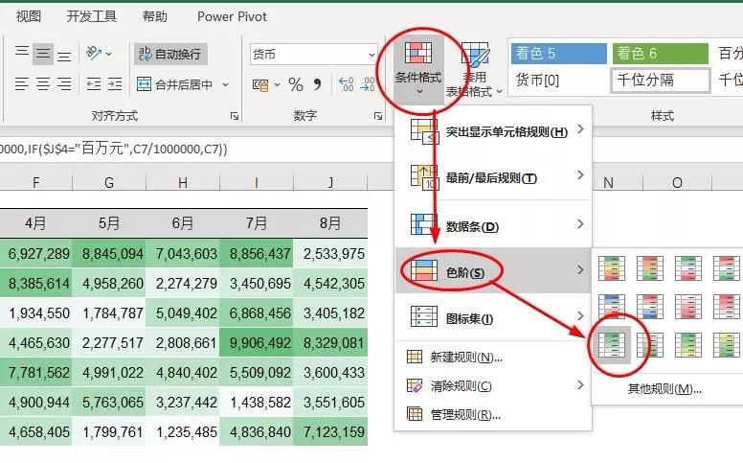
Task: Pick White-Red color scale
Action: click(x=688, y=306)
